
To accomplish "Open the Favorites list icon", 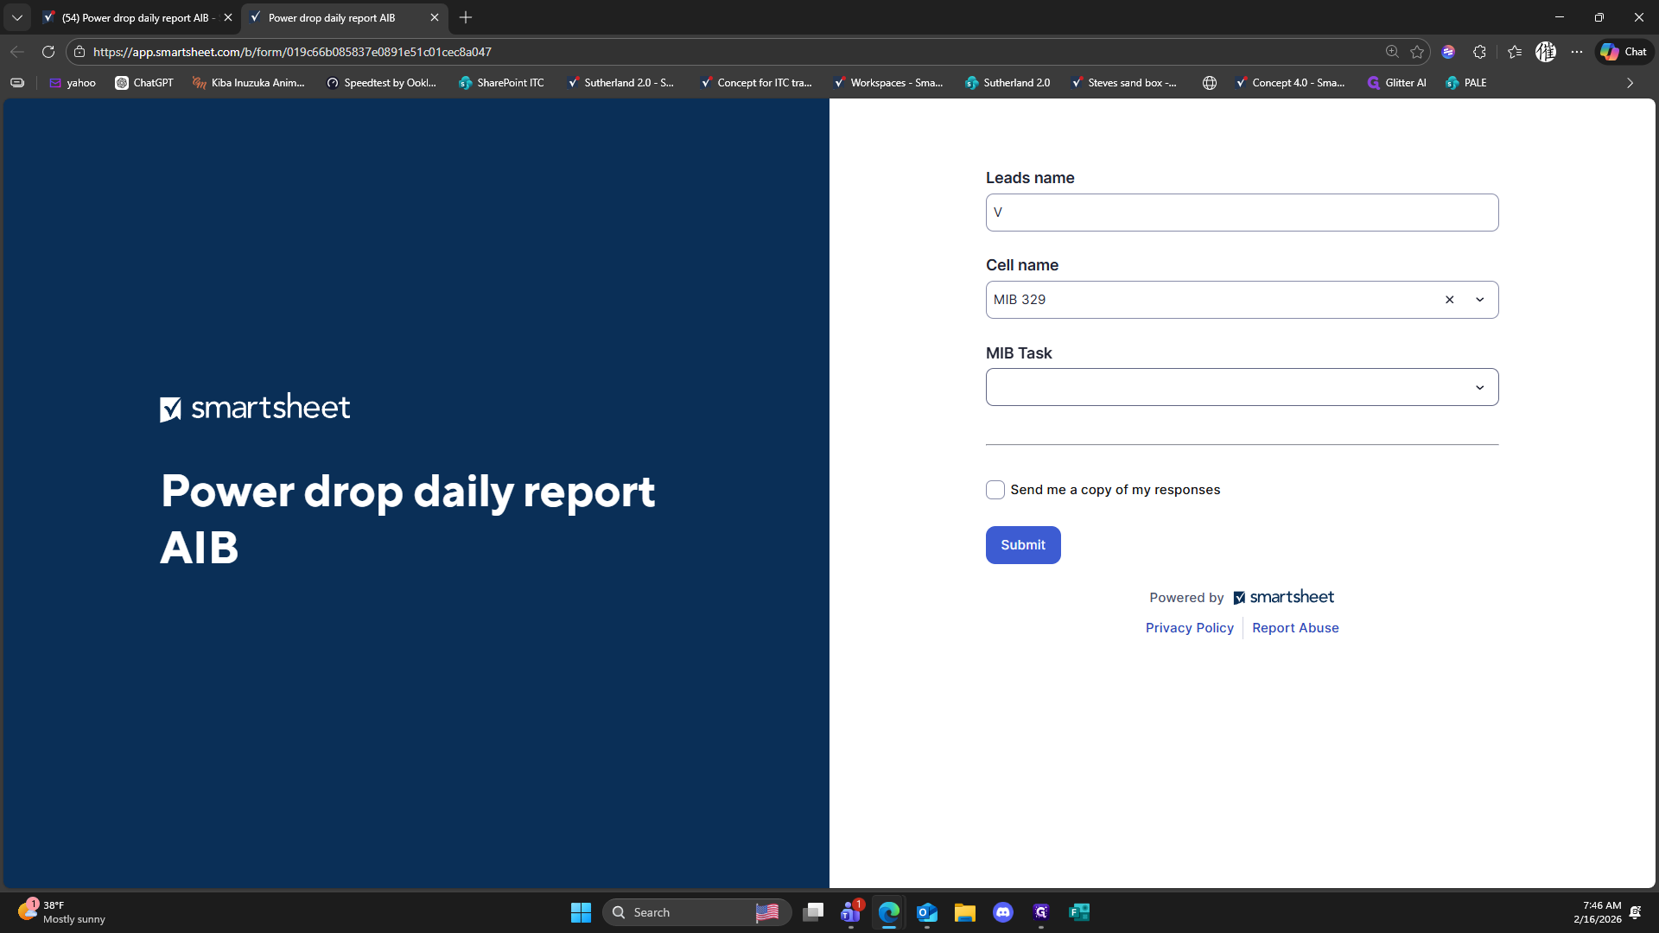I will pyautogui.click(x=1514, y=52).
